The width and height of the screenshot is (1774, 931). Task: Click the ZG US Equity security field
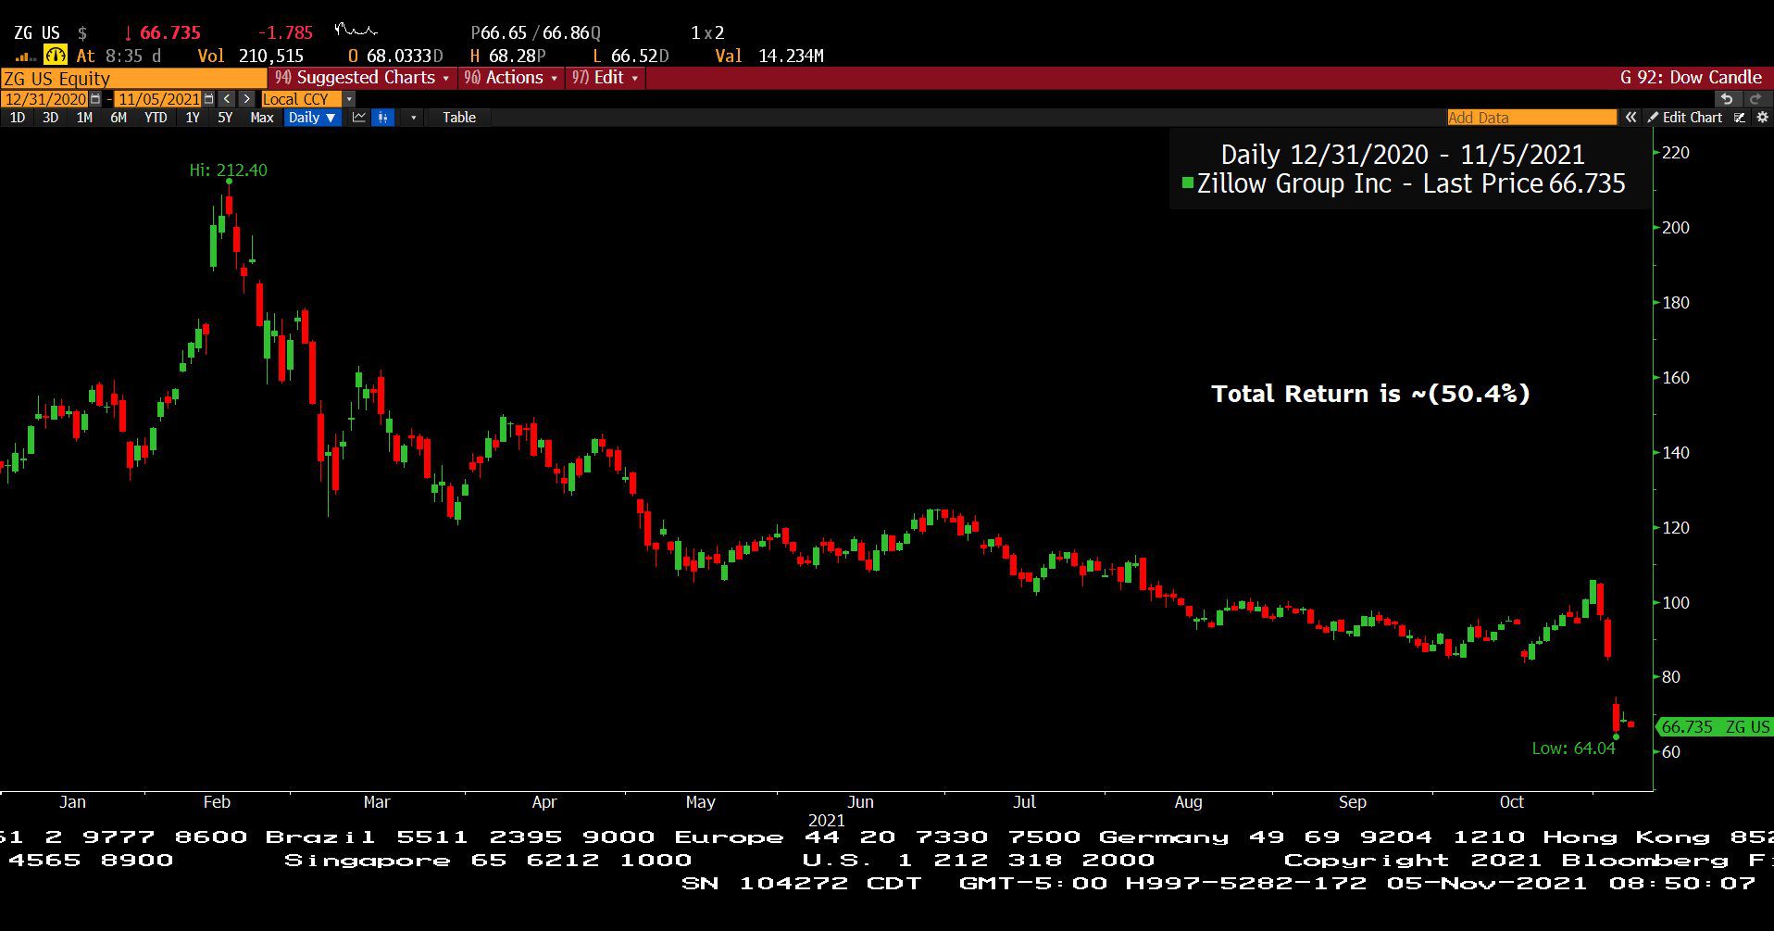click(x=134, y=78)
